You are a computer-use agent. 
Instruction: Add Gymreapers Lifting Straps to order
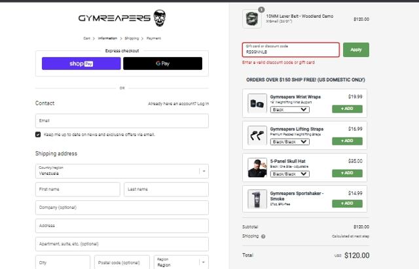[x=347, y=141]
